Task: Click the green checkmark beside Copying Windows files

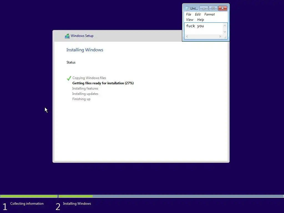Action: click(x=69, y=78)
